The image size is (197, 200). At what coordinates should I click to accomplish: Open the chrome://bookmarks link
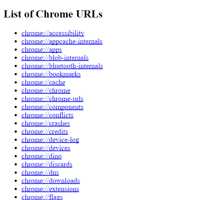(51, 74)
